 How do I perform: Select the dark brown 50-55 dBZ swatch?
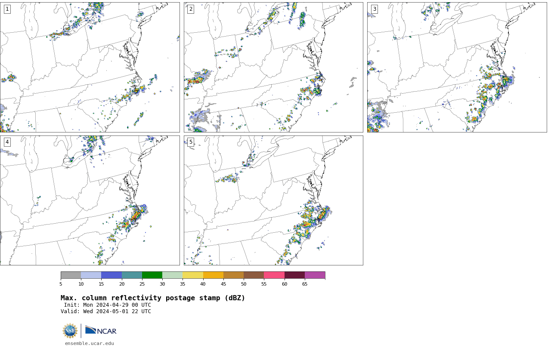pos(254,275)
